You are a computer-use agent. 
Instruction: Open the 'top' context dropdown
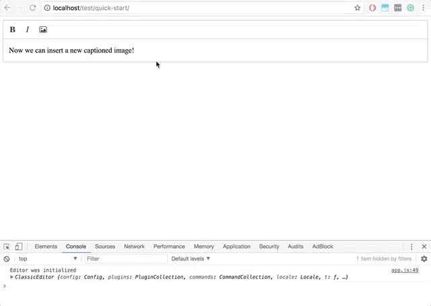tap(47, 259)
